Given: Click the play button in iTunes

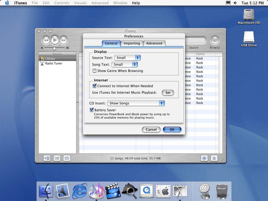Looking at the screenshot, I should pos(55,40).
